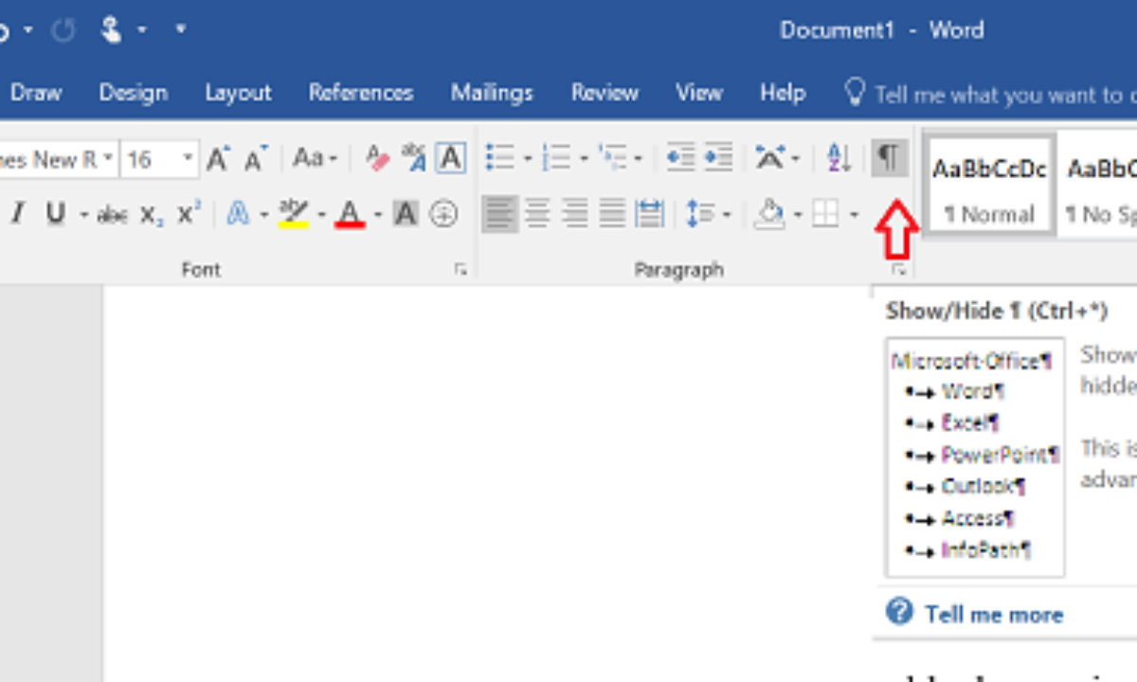Click the Enclose Characters icon

[443, 215]
